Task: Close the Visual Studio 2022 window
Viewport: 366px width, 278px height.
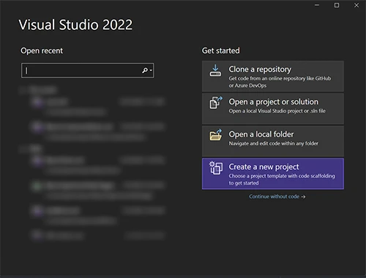Action: pos(356,5)
